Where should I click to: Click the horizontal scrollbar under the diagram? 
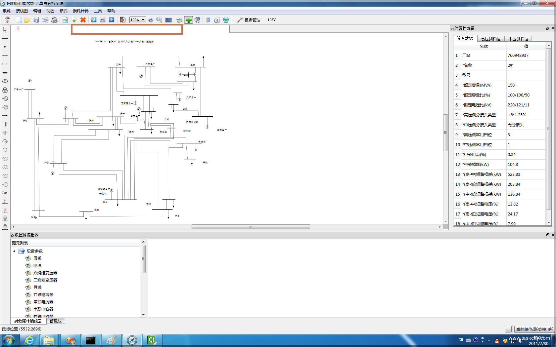[251, 227]
